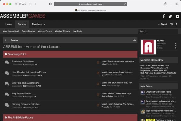Click the home icon in breadcrumb
The image size is (181, 121).
point(6,40)
